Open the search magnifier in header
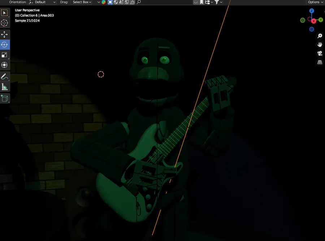Screen dimensions: 325x241 (139, 2)
